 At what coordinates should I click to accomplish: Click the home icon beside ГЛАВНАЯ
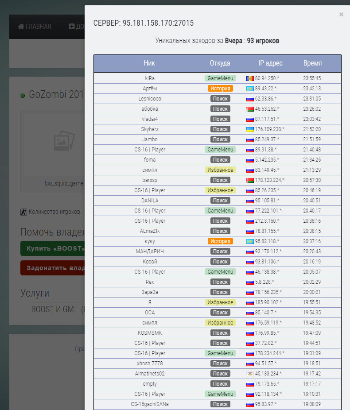21,27
